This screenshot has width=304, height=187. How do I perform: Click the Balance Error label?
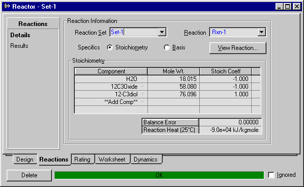click(x=170, y=122)
